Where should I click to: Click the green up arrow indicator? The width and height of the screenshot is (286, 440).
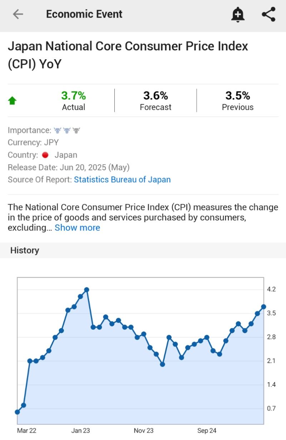pyautogui.click(x=12, y=101)
